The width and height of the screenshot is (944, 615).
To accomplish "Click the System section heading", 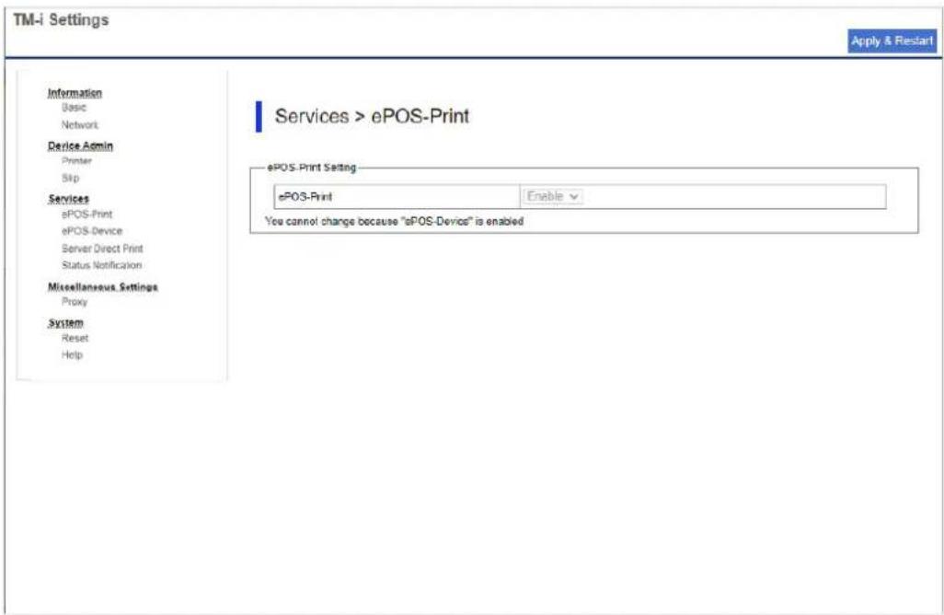I will tap(65, 323).
